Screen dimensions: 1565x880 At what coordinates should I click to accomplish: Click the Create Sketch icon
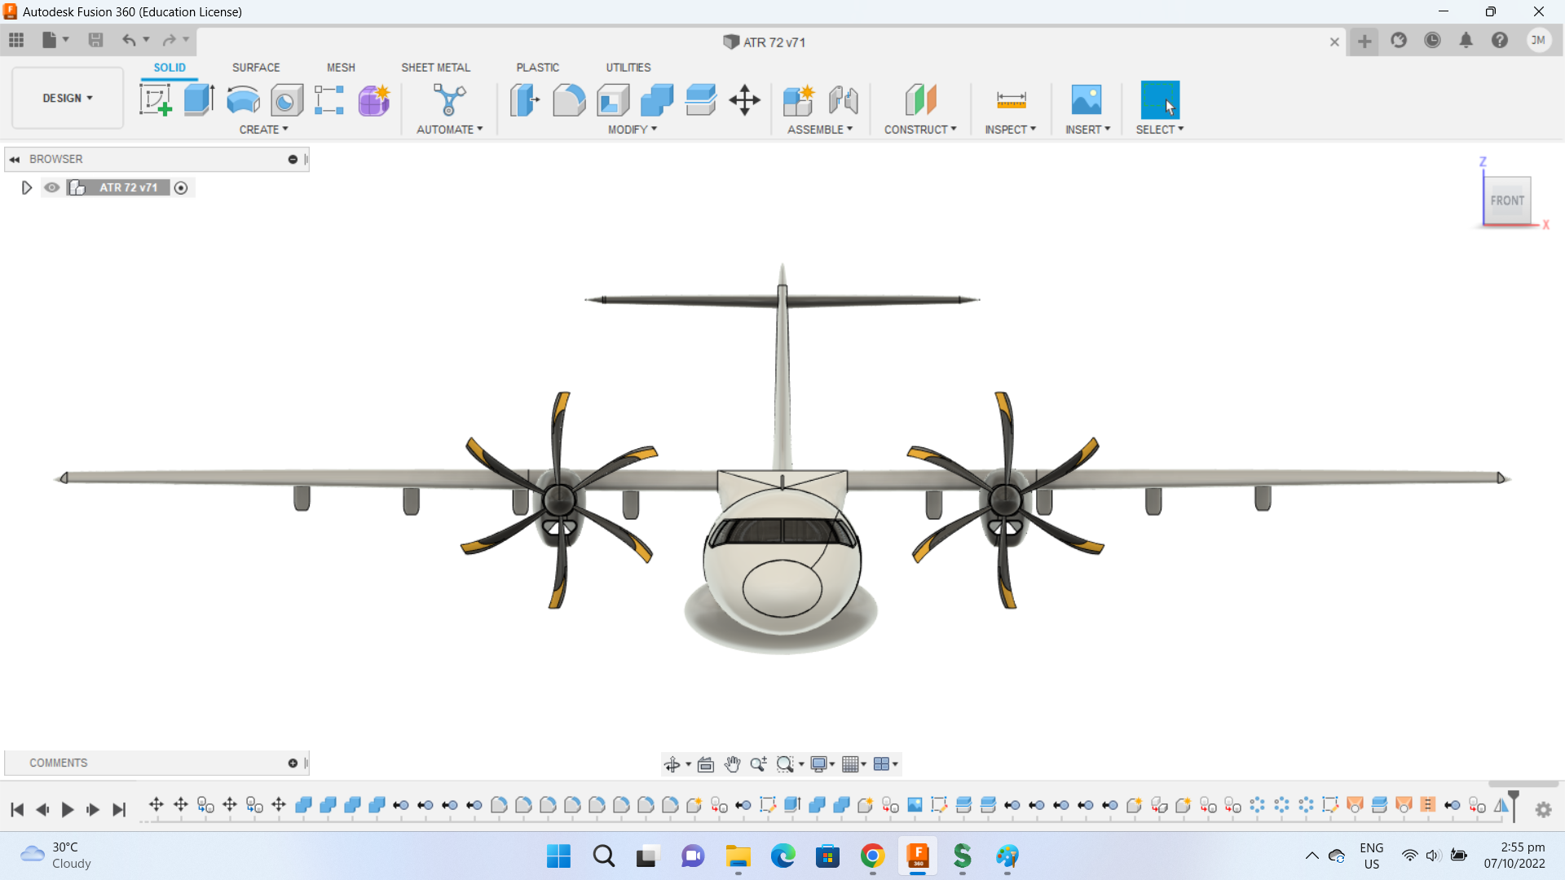155,100
